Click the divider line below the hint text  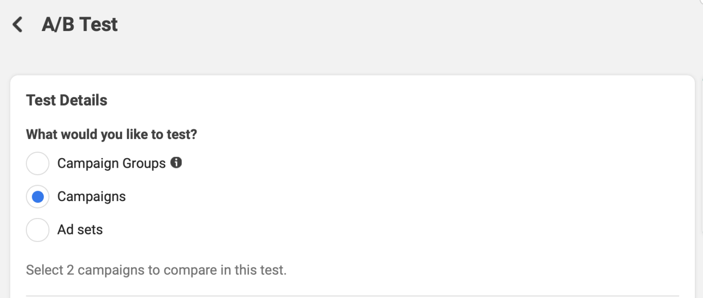click(352, 296)
